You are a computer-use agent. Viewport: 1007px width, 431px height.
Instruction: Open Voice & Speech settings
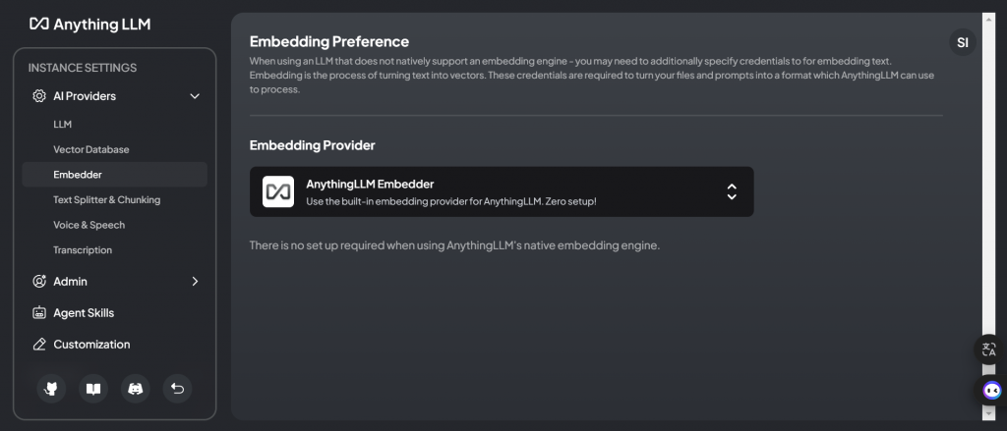click(x=89, y=225)
